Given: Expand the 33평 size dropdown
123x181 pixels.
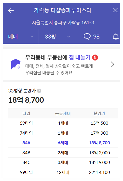Looking at the screenshot, I should pyautogui.click(x=57, y=36).
